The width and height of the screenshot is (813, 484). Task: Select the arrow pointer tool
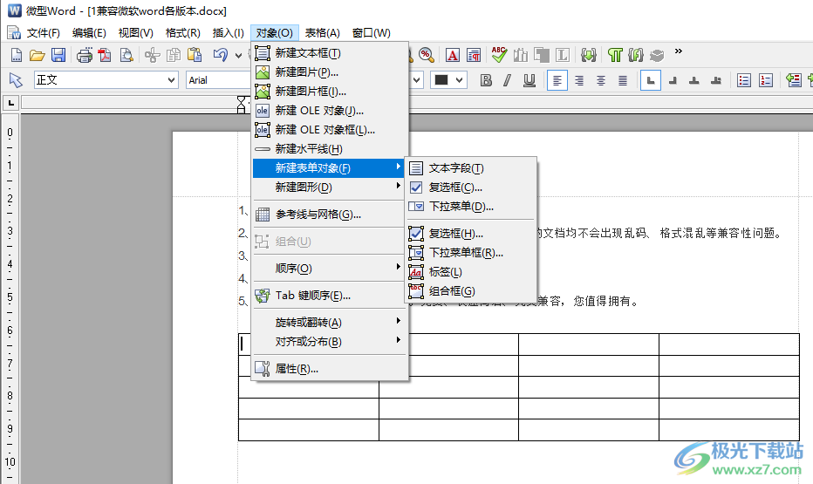point(16,80)
